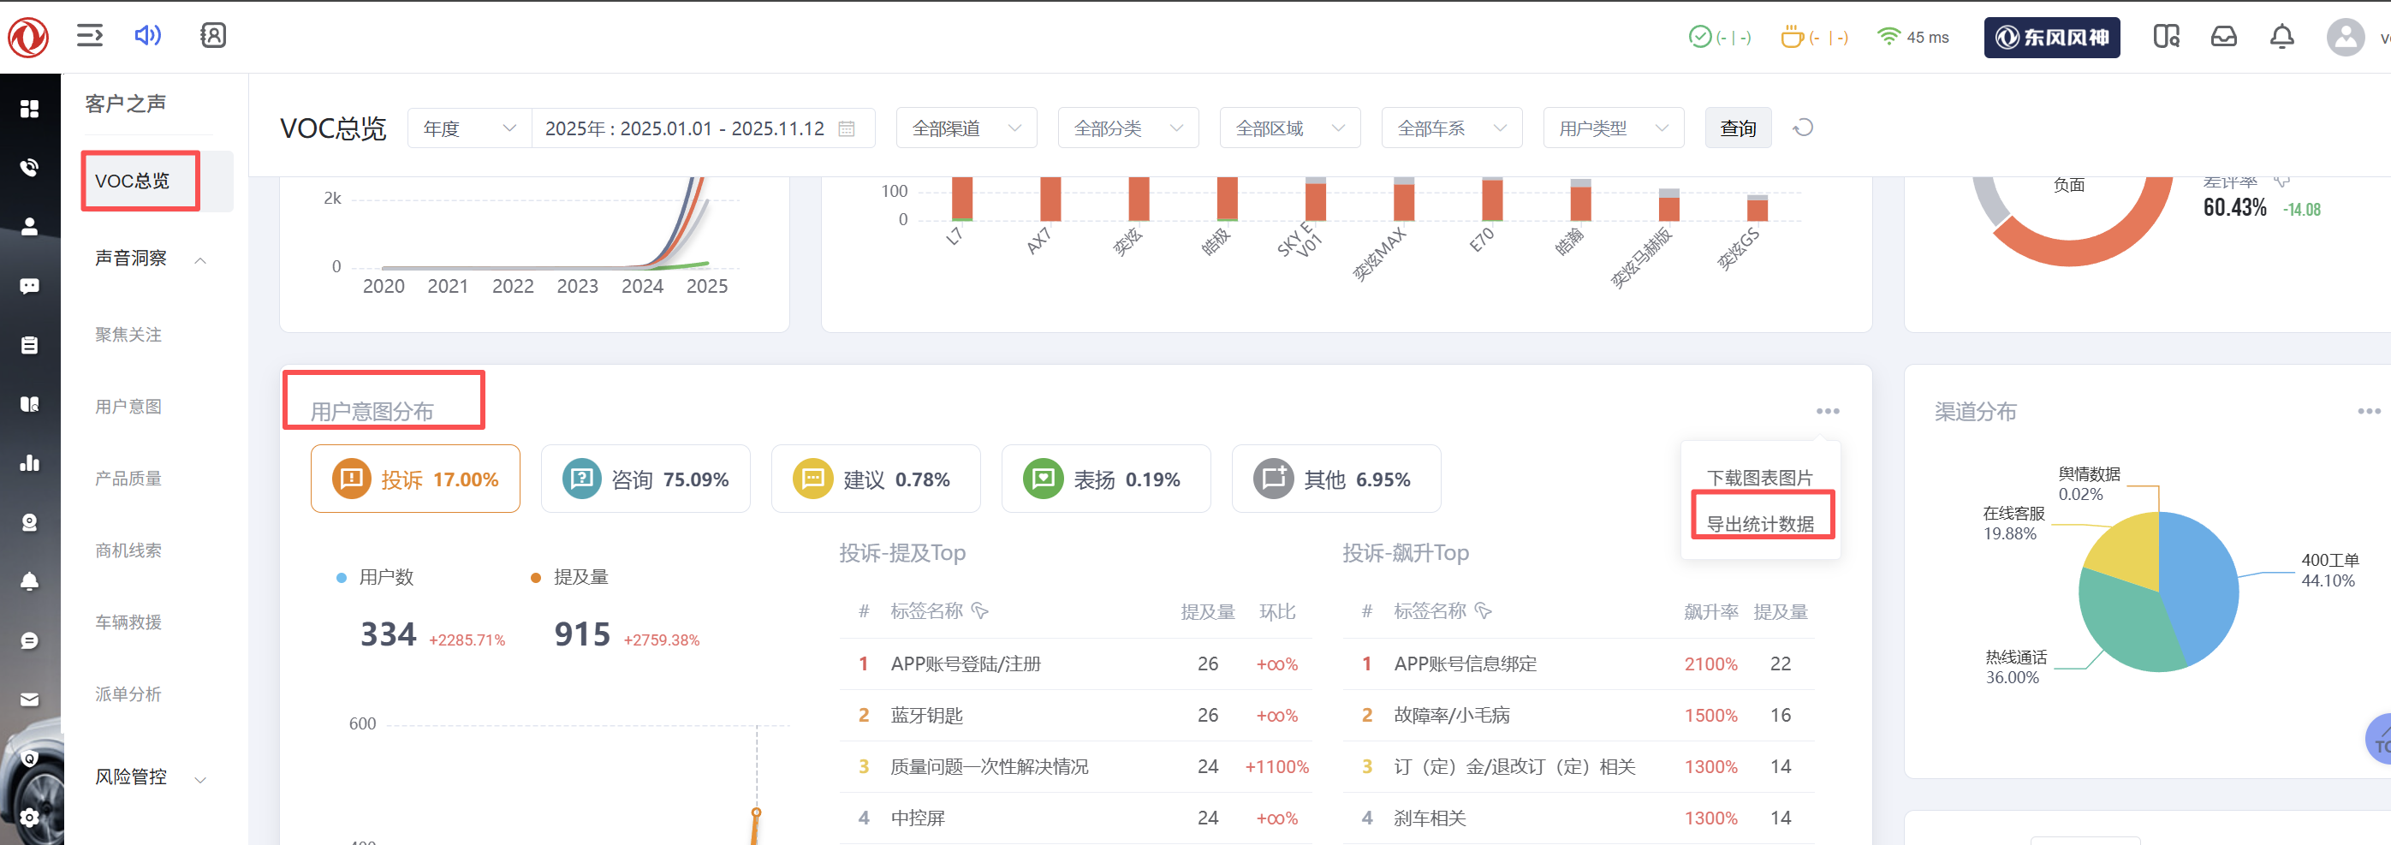The height and width of the screenshot is (845, 2391).
Task: Open the 全部渠道 dropdown filter
Action: [966, 128]
